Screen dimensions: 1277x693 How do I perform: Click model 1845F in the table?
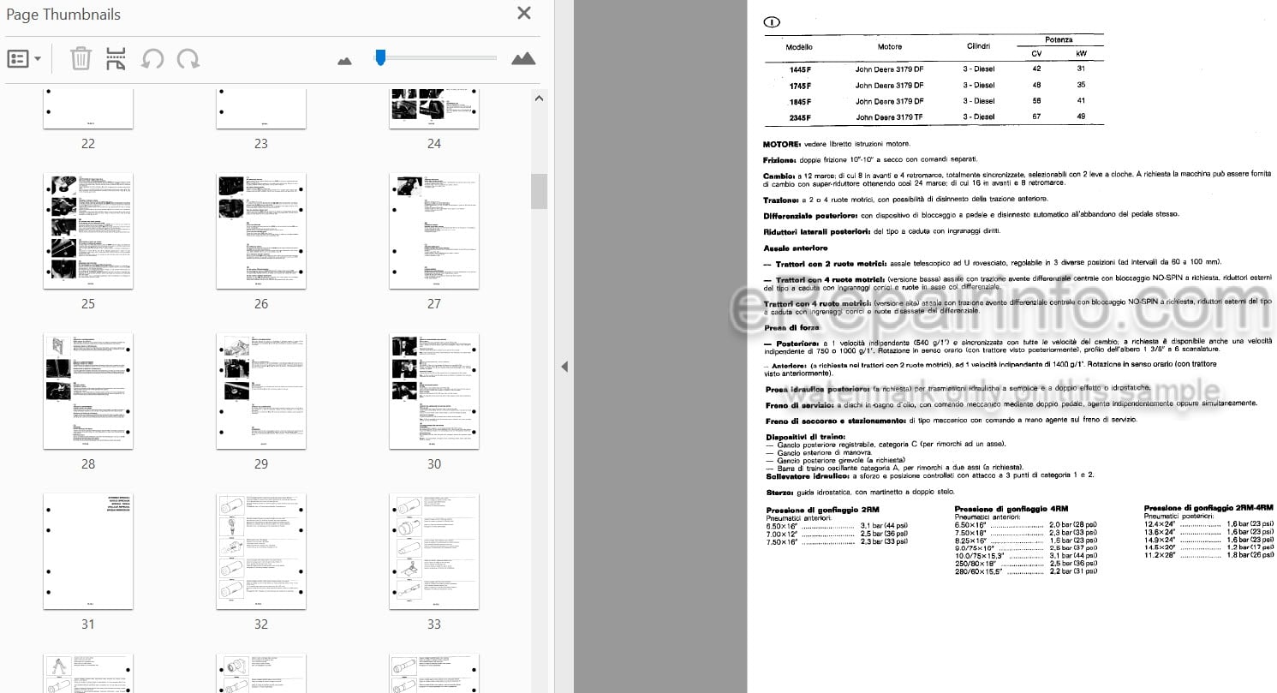(800, 101)
